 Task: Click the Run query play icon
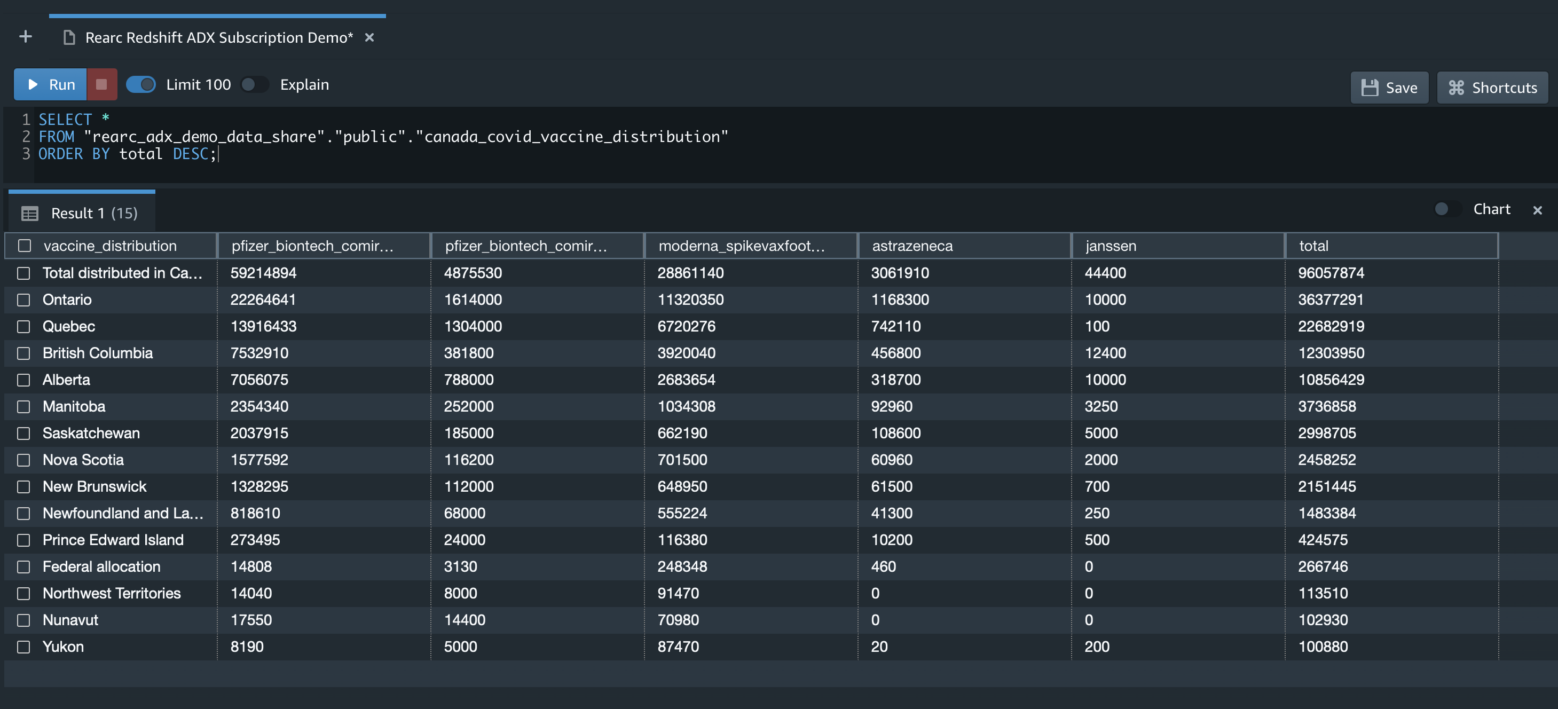(33, 85)
